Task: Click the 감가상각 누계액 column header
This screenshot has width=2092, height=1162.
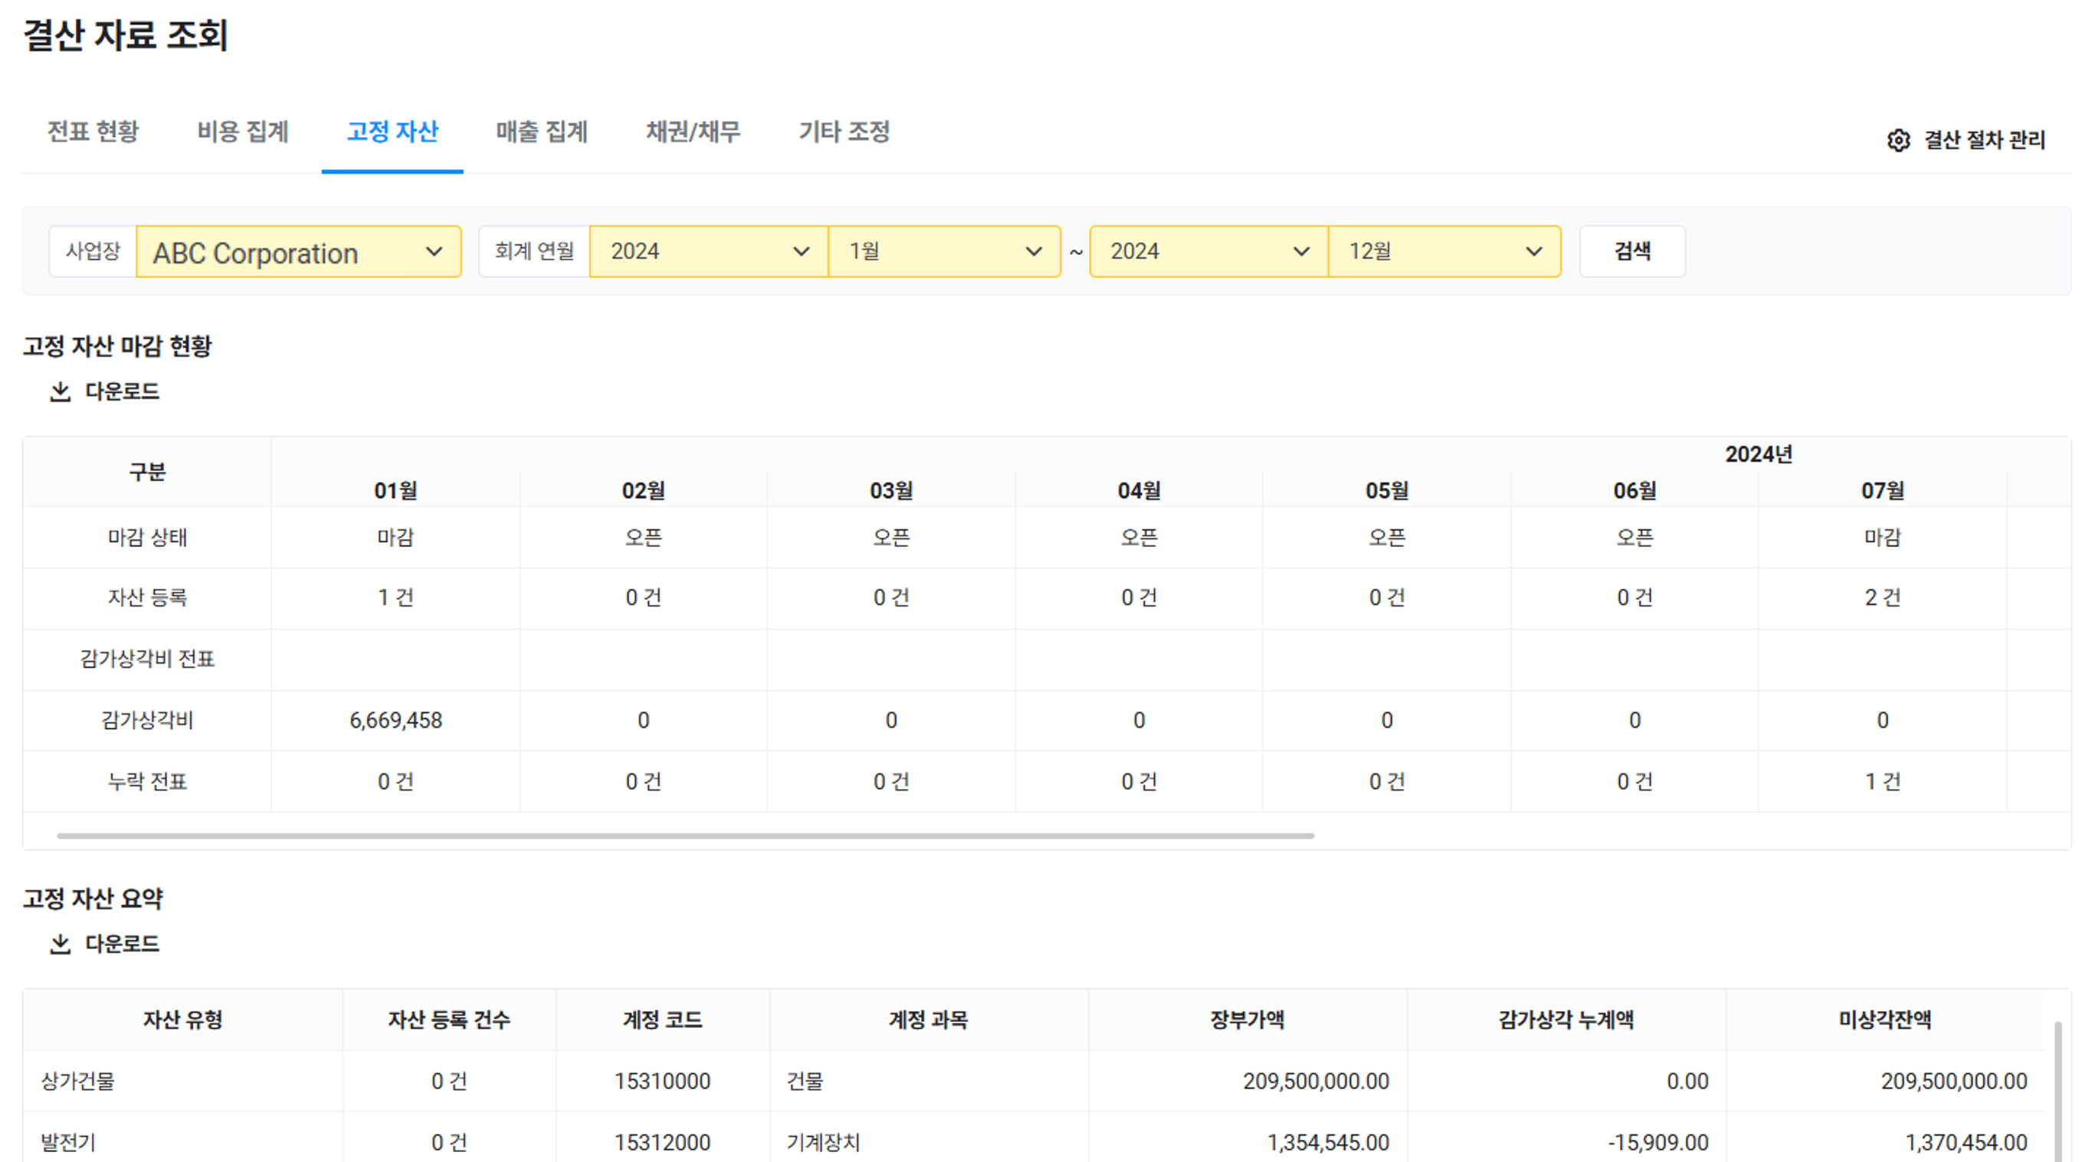Action: [1565, 1020]
